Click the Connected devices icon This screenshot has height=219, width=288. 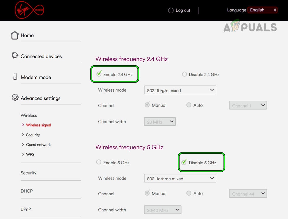click(15, 55)
